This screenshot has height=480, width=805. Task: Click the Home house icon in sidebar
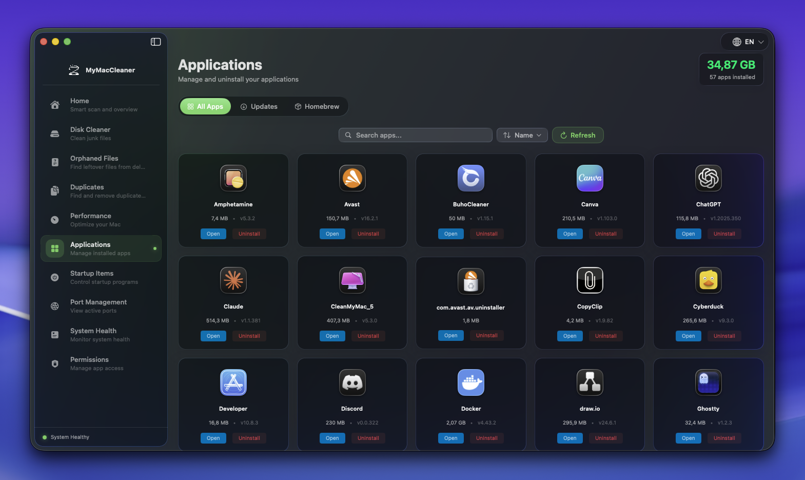tap(55, 105)
